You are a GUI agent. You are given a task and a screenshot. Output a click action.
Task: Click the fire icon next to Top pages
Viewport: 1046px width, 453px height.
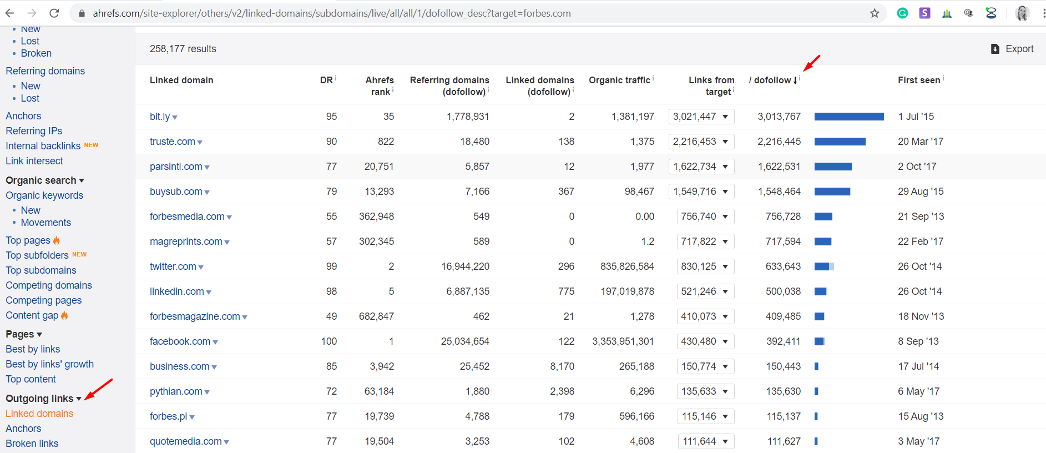pos(57,240)
